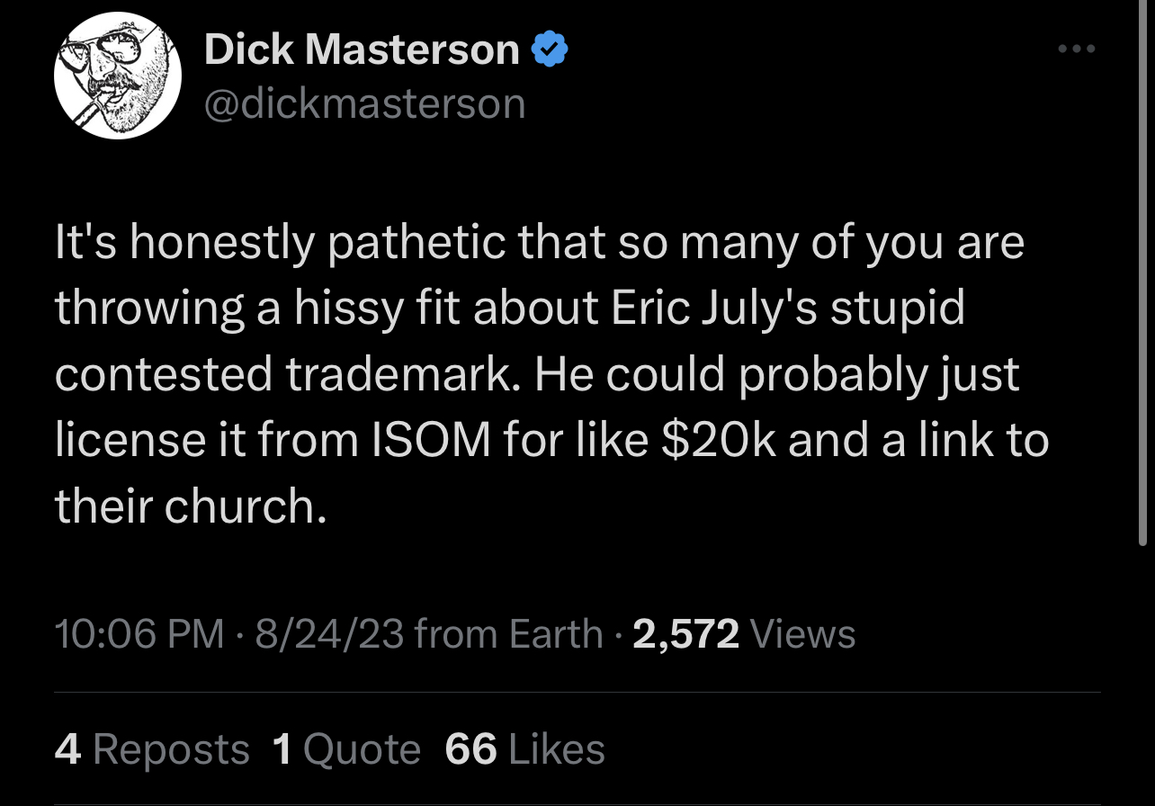Click the vertical scrollbar at right edge
1155x806 pixels.
(x=1142, y=270)
